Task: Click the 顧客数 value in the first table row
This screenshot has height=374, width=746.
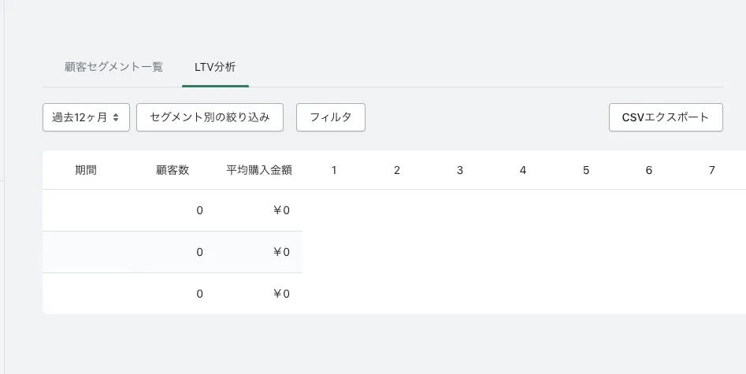Action: point(199,210)
